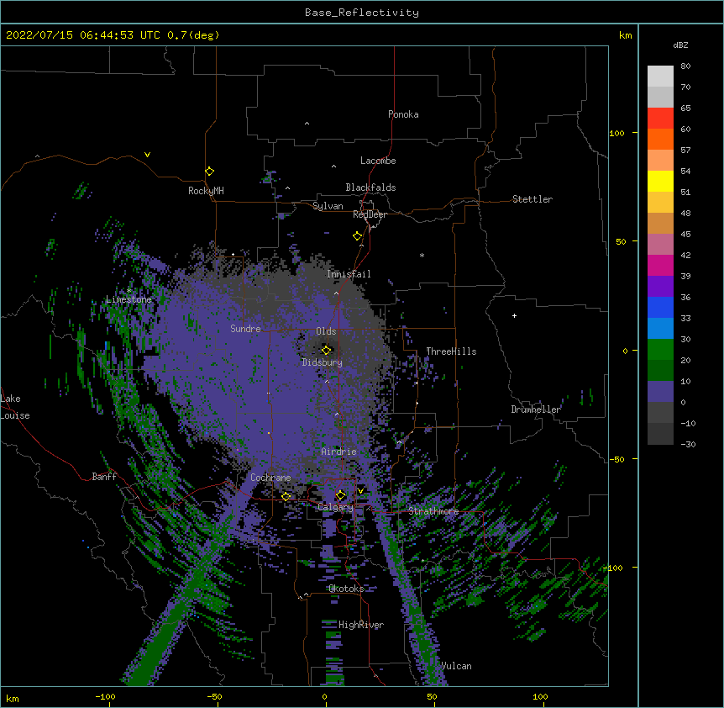The width and height of the screenshot is (724, 708).
Task: Click the yellow marker south of RedDeer
Action: pyautogui.click(x=357, y=235)
